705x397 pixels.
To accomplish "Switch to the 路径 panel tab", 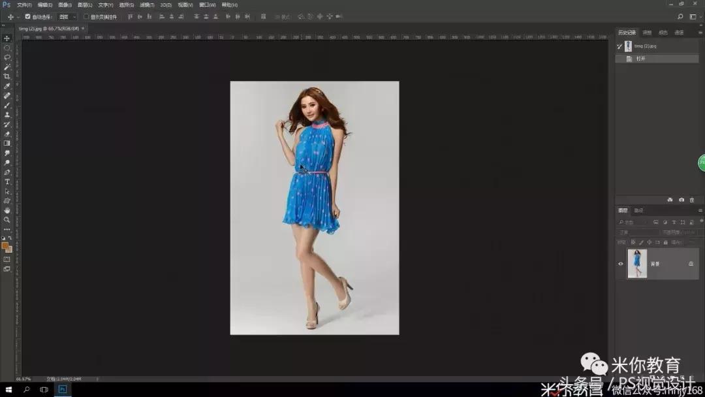I will [x=638, y=210].
